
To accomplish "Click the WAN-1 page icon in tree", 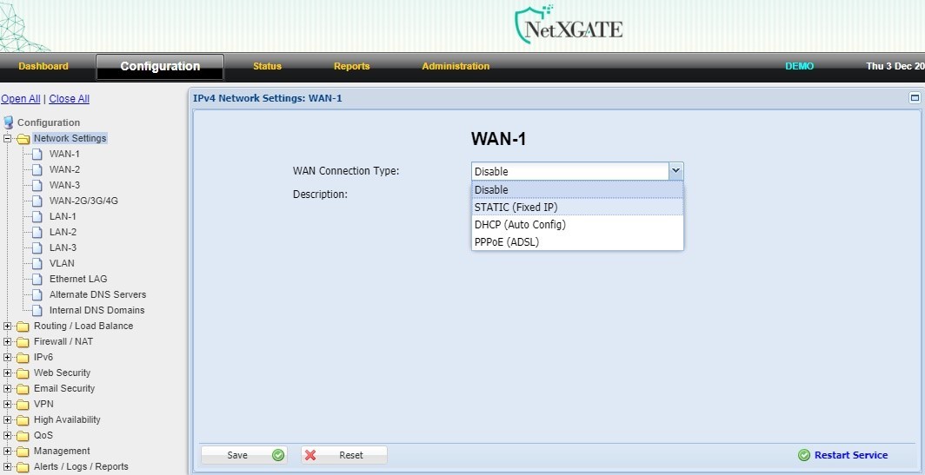I will click(x=37, y=155).
